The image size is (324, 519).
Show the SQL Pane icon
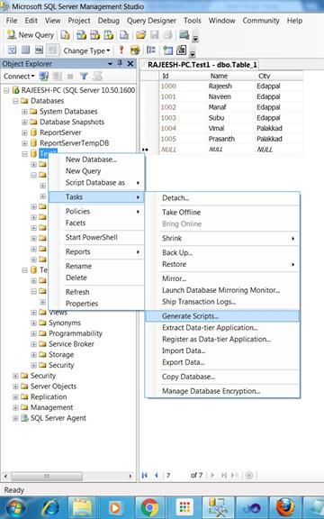click(x=39, y=50)
